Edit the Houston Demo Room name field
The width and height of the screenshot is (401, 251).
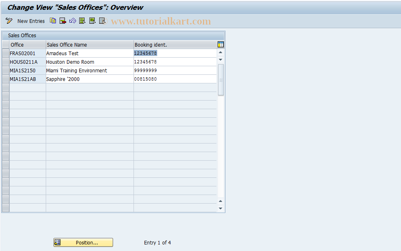click(x=90, y=62)
